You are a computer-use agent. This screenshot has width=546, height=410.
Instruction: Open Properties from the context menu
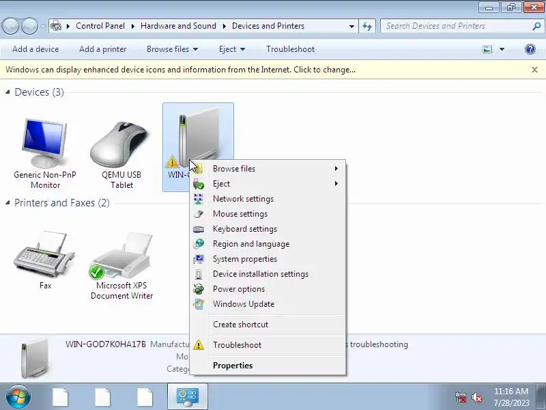click(x=268, y=366)
